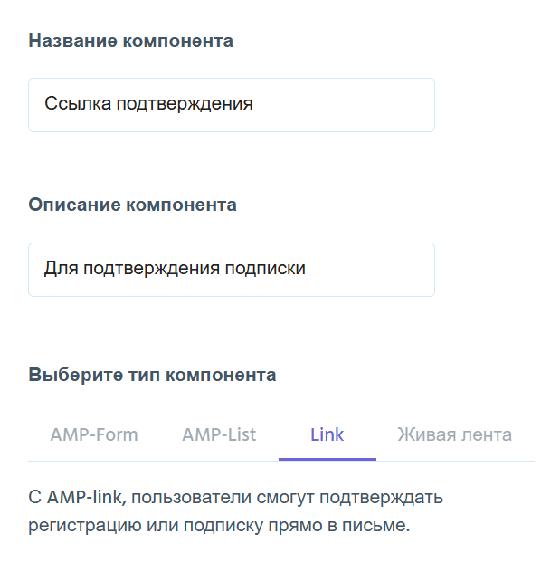The width and height of the screenshot is (560, 572).
Task: Click the purple underline beneath Link tab
Action: pyautogui.click(x=327, y=459)
